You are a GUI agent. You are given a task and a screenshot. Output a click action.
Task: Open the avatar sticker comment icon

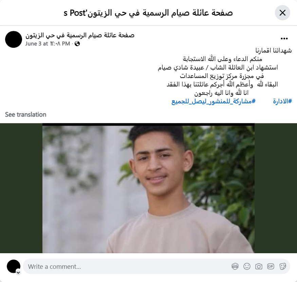coord(235,266)
